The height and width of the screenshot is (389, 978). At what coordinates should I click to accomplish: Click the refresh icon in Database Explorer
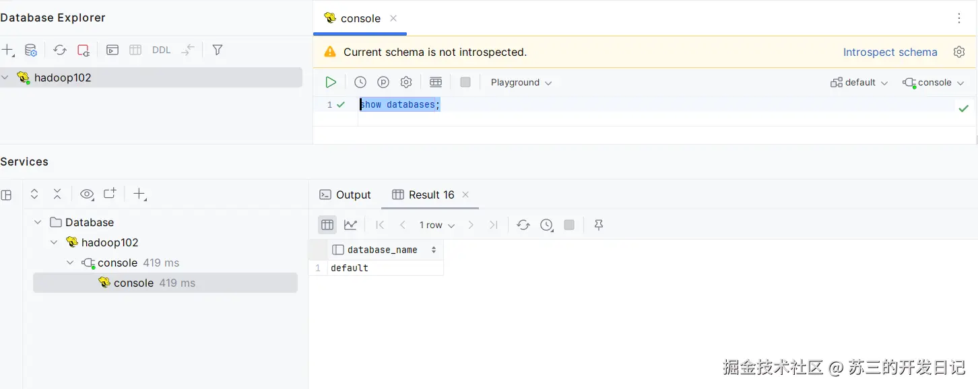coord(60,50)
